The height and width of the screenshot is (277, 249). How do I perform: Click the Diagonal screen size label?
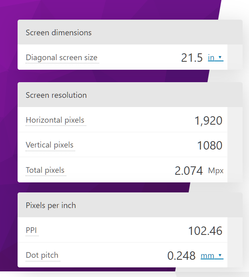point(62,58)
